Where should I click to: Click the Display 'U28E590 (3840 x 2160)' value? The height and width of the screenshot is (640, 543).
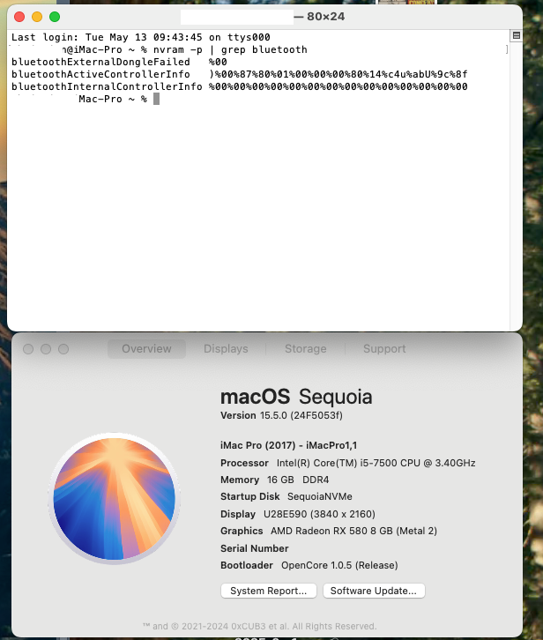(x=319, y=514)
